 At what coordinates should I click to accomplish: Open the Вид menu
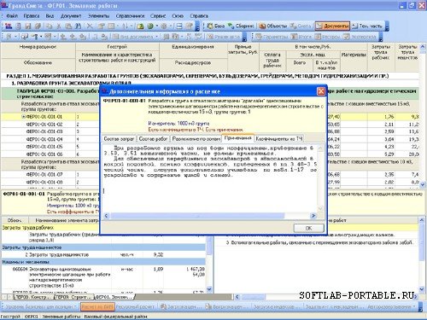tap(50, 16)
